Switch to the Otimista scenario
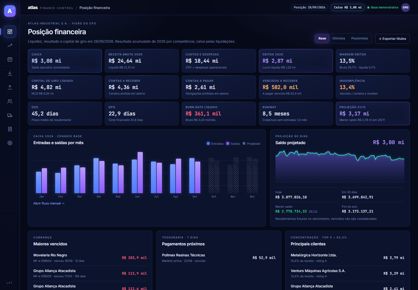The height and width of the screenshot is (290, 418). [x=339, y=38]
